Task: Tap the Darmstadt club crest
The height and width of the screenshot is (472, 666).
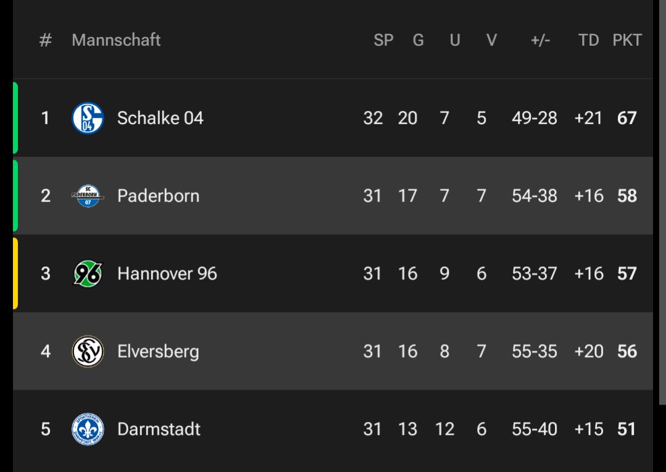Action: (88, 429)
